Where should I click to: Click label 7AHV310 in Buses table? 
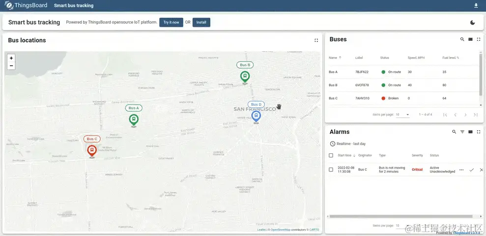(362, 98)
